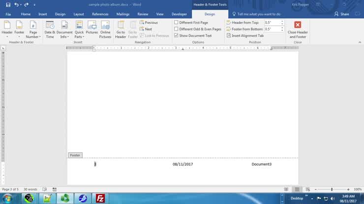Screen dimensions: 364x204
Task: Click macro recording icon in status bar
Action: click(55, 189)
